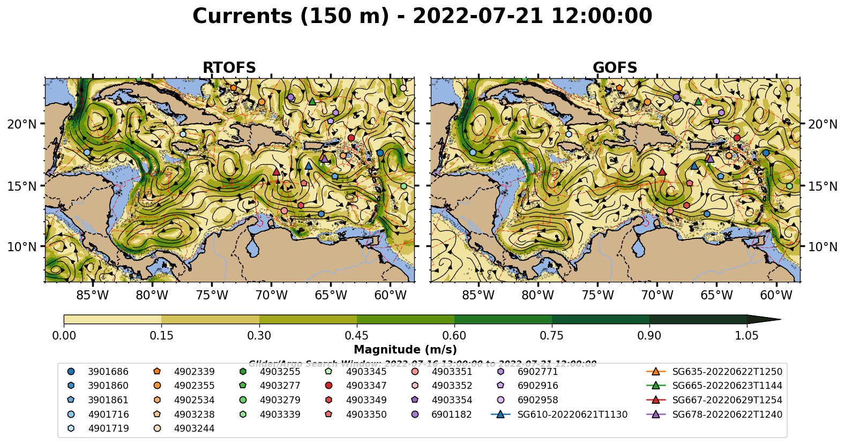The width and height of the screenshot is (845, 444).
Task: Click the 4903255 green hexagon marker
Action: 243,371
